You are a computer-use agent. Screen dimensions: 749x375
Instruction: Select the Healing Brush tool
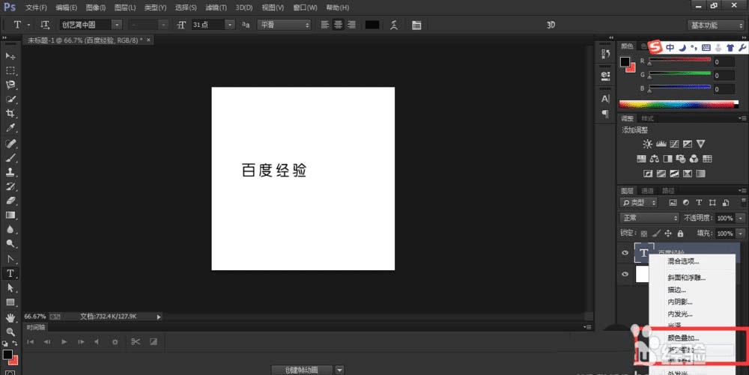point(10,143)
